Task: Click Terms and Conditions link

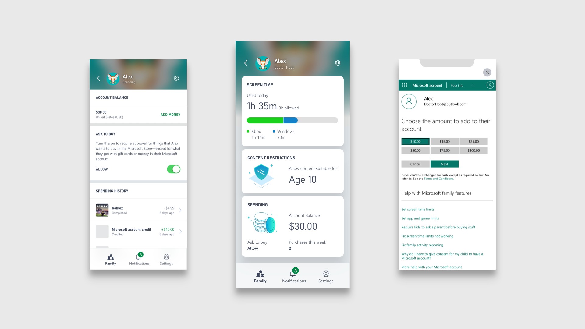Action: [x=438, y=178]
